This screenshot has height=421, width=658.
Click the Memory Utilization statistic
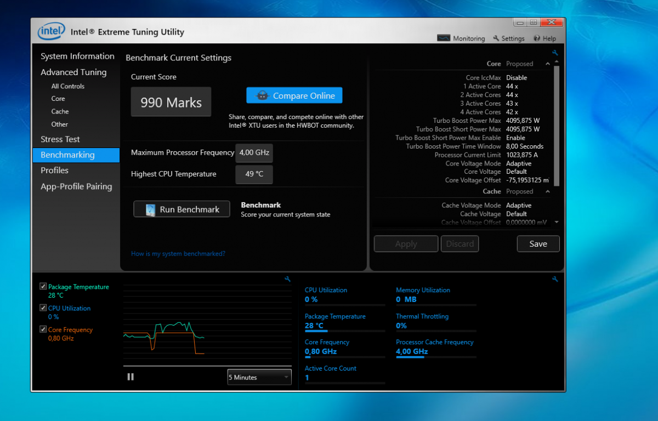436,295
